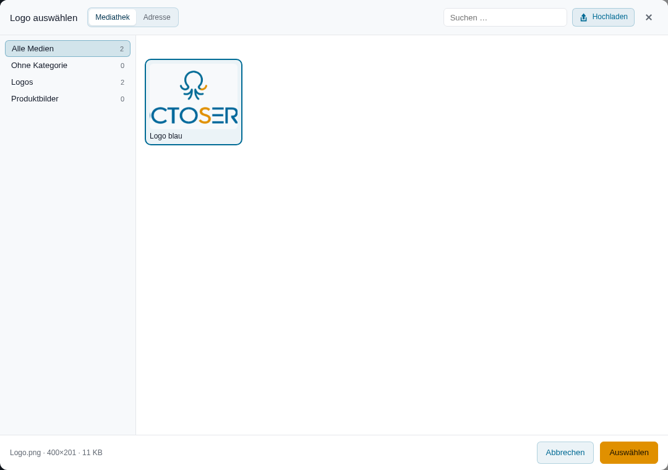The height and width of the screenshot is (470, 668).
Task: Click the Logo auswählen dialog title
Action: tap(43, 18)
